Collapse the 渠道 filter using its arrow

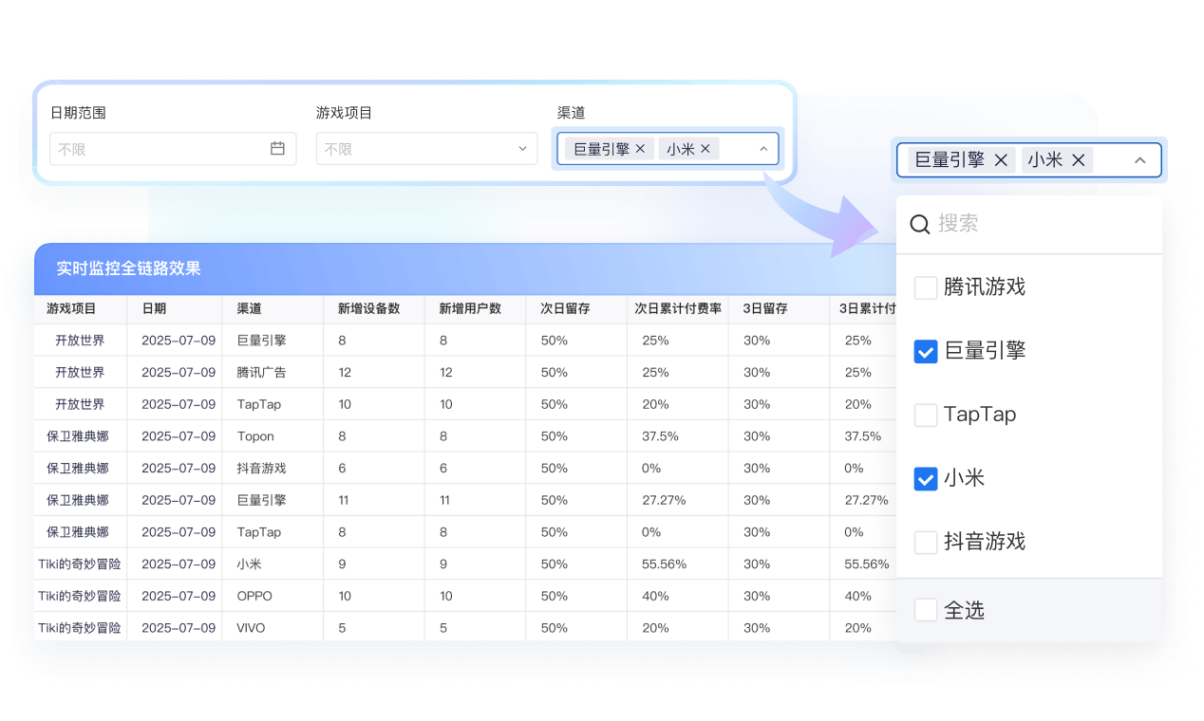(x=763, y=149)
